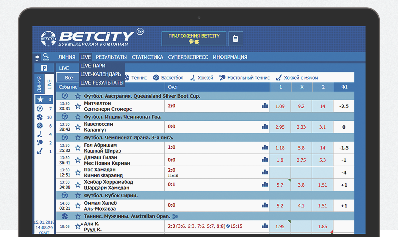Open the РЕЗУЛЬТАТЫ menu
The width and height of the screenshot is (398, 237).
(111, 57)
